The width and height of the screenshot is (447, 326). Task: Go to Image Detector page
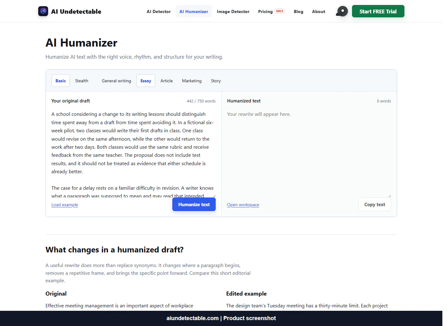pos(233,11)
